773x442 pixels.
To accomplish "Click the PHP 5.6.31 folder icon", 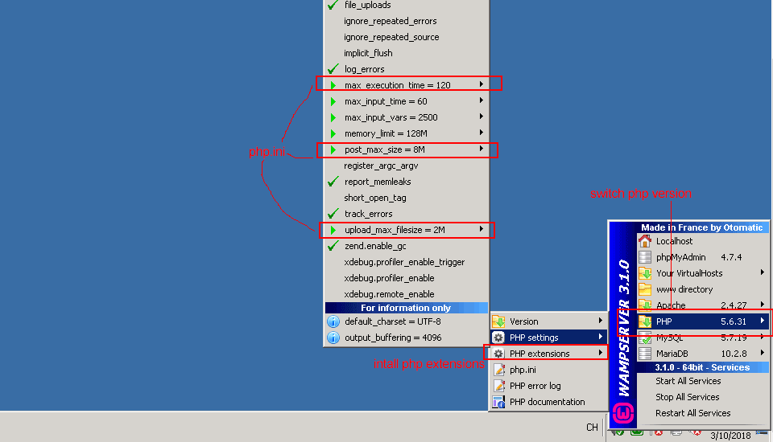I will (x=645, y=321).
